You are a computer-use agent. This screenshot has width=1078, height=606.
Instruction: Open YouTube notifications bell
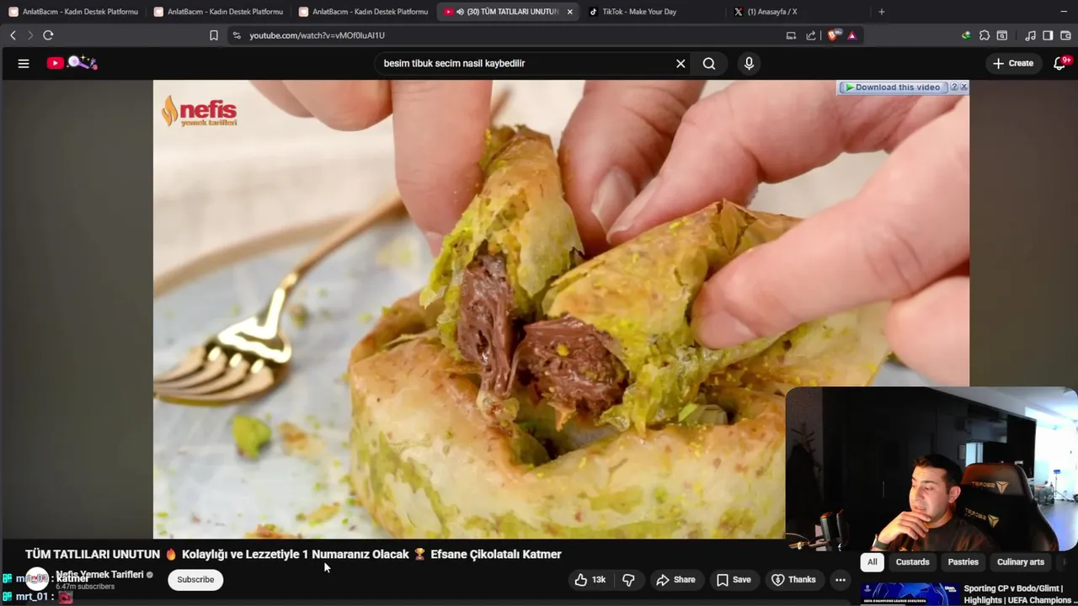[x=1060, y=63]
